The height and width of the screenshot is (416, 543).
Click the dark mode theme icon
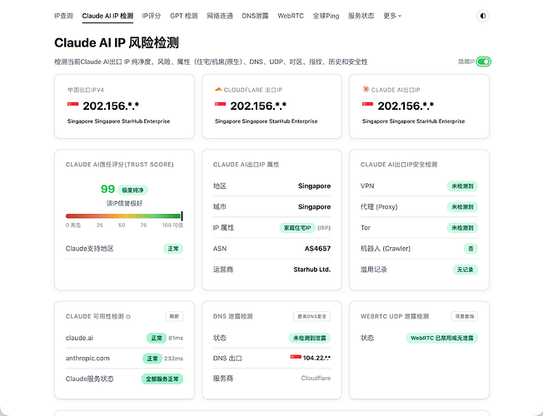pos(483,16)
